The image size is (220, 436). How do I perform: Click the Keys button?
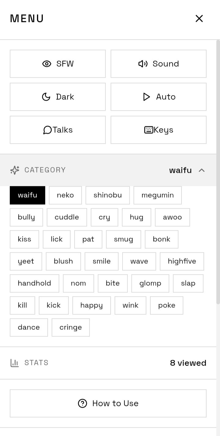[x=159, y=130]
